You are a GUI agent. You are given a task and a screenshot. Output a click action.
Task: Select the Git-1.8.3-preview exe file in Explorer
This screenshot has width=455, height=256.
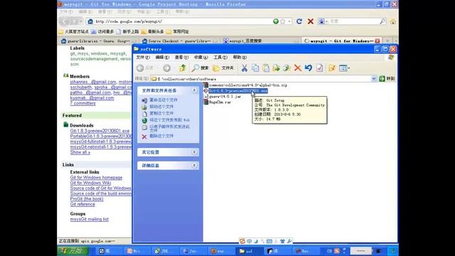click(x=235, y=91)
